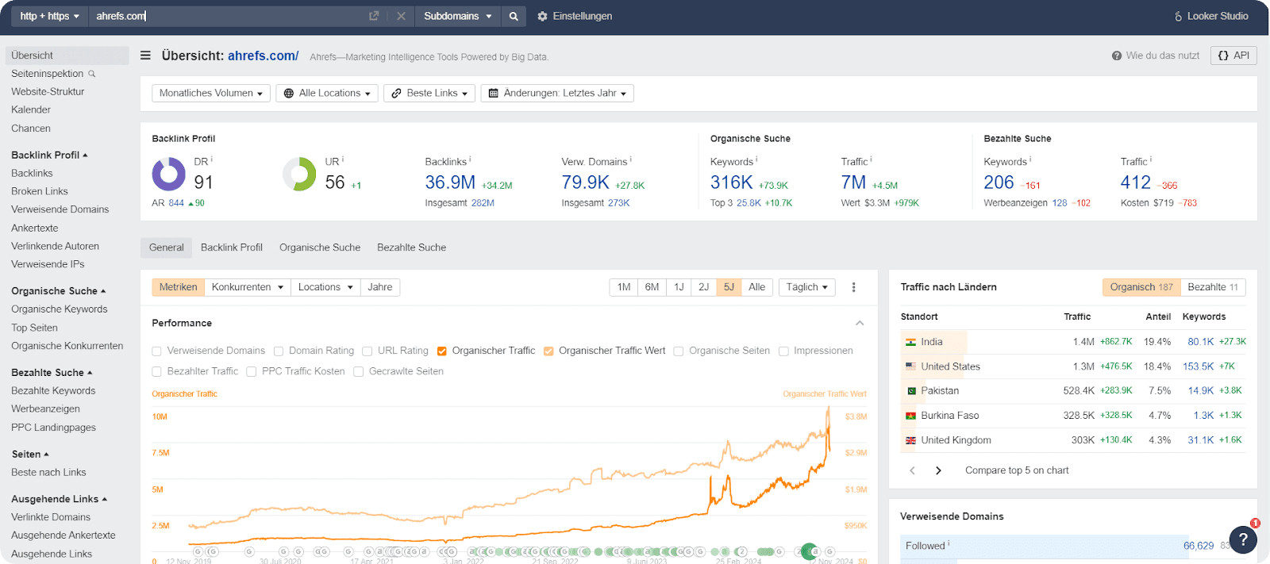The height and width of the screenshot is (564, 1270).
Task: Open Konkurrenten dropdown
Action: [x=248, y=287]
